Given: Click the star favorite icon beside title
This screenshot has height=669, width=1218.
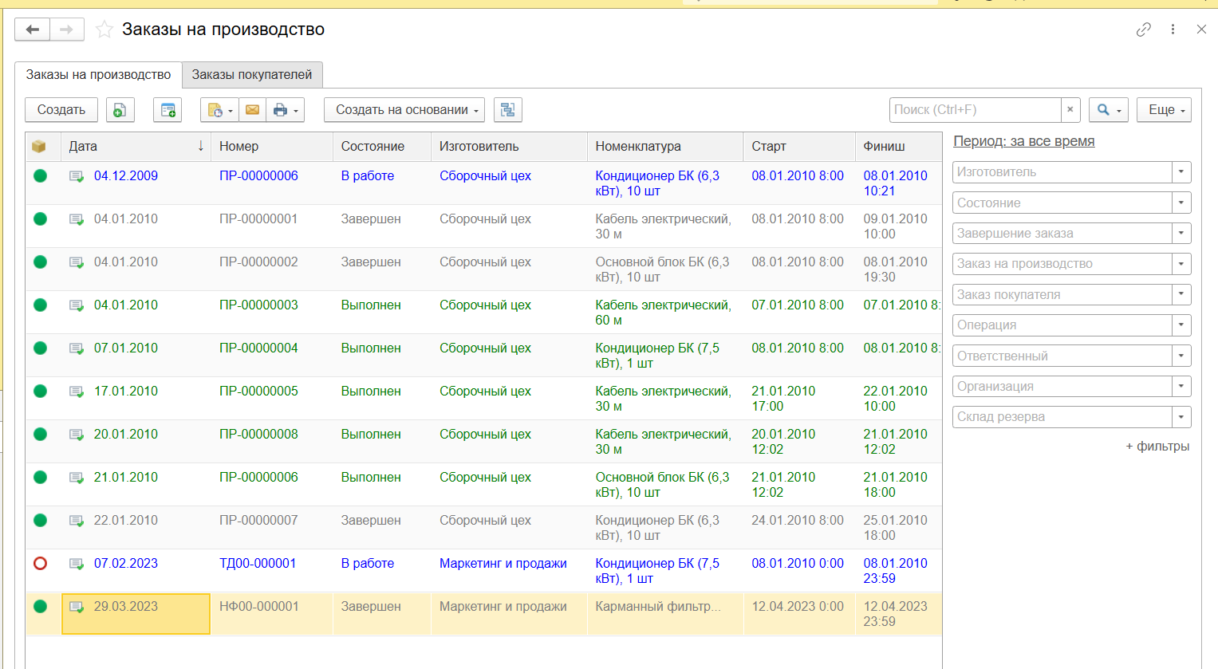Looking at the screenshot, I should tap(104, 30).
